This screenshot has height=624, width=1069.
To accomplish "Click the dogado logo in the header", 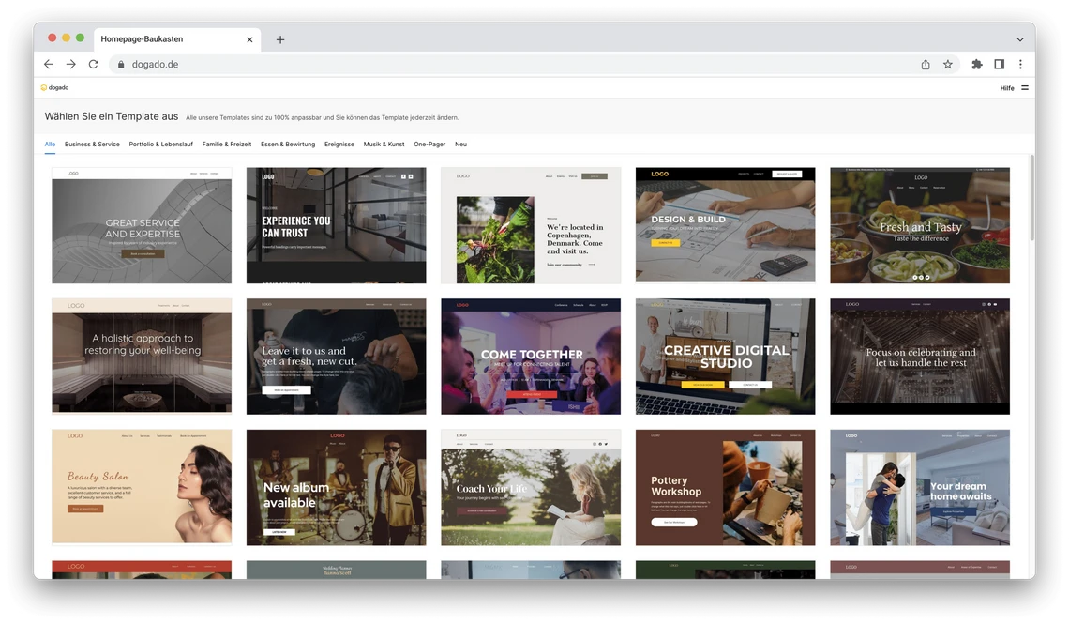I will [55, 86].
